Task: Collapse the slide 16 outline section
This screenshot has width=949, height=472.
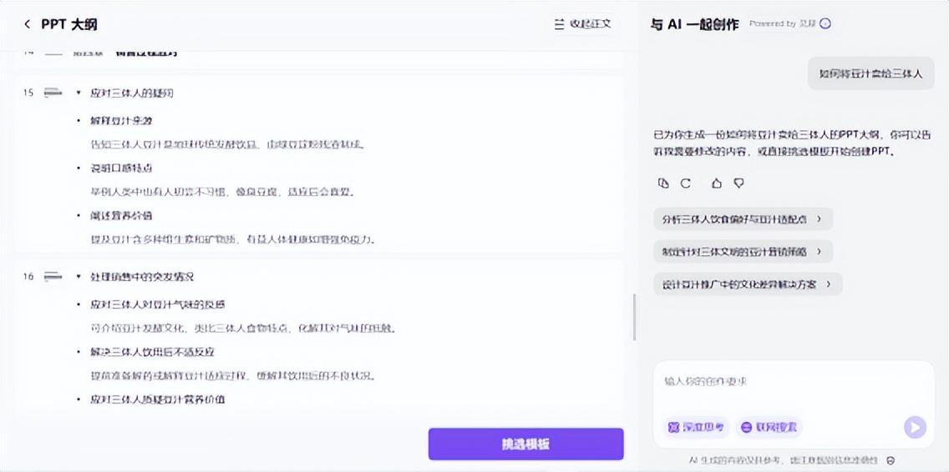Action: [79, 276]
